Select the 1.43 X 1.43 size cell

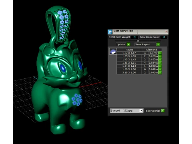click(x=129, y=60)
